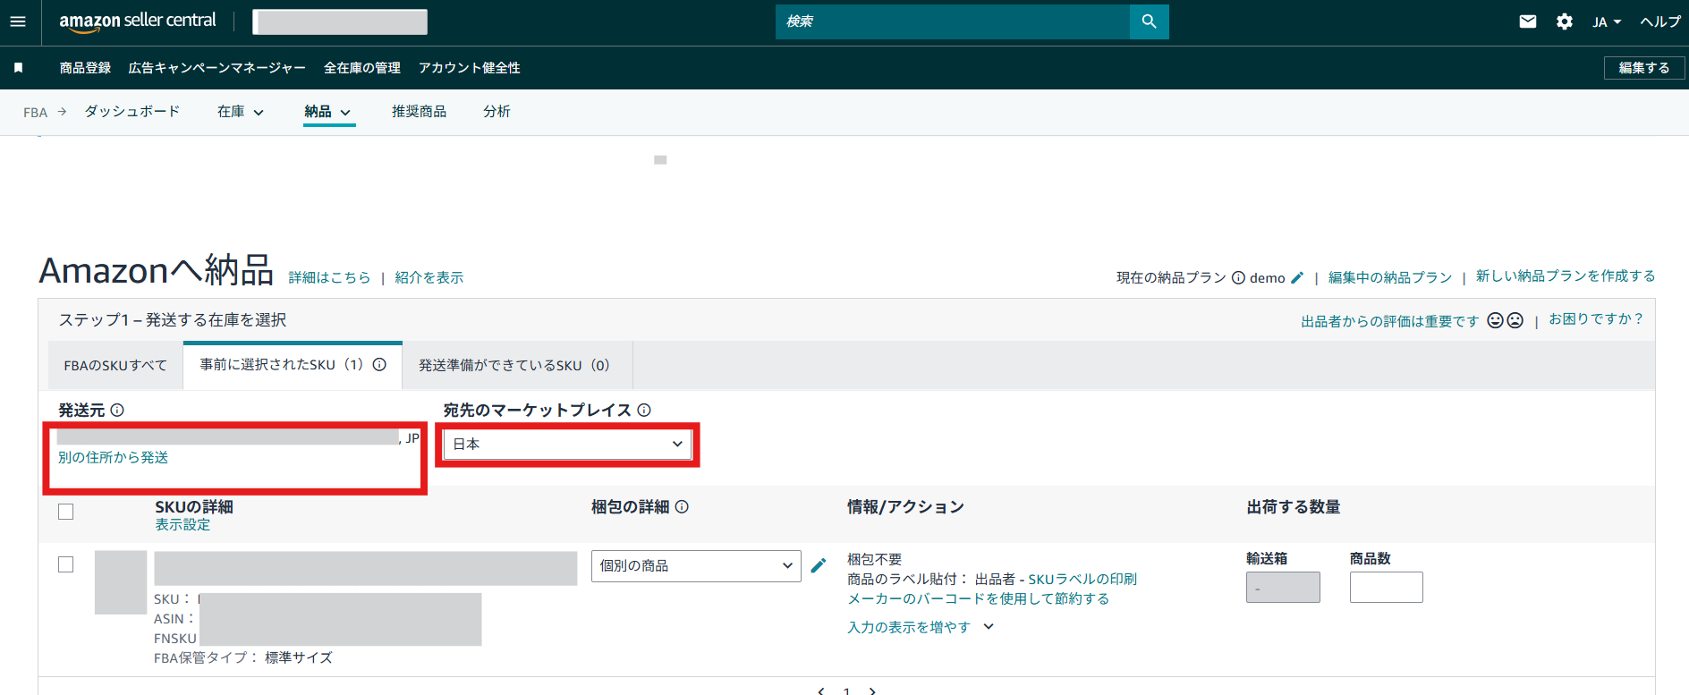This screenshot has width=1689, height=695.
Task: Check the product row checkbox
Action: (x=65, y=564)
